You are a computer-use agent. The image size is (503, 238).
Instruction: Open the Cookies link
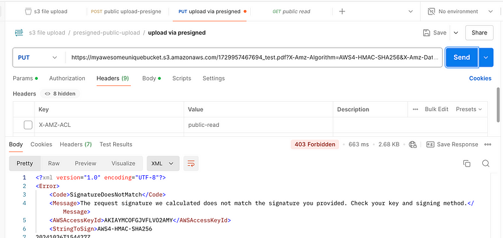[480, 78]
